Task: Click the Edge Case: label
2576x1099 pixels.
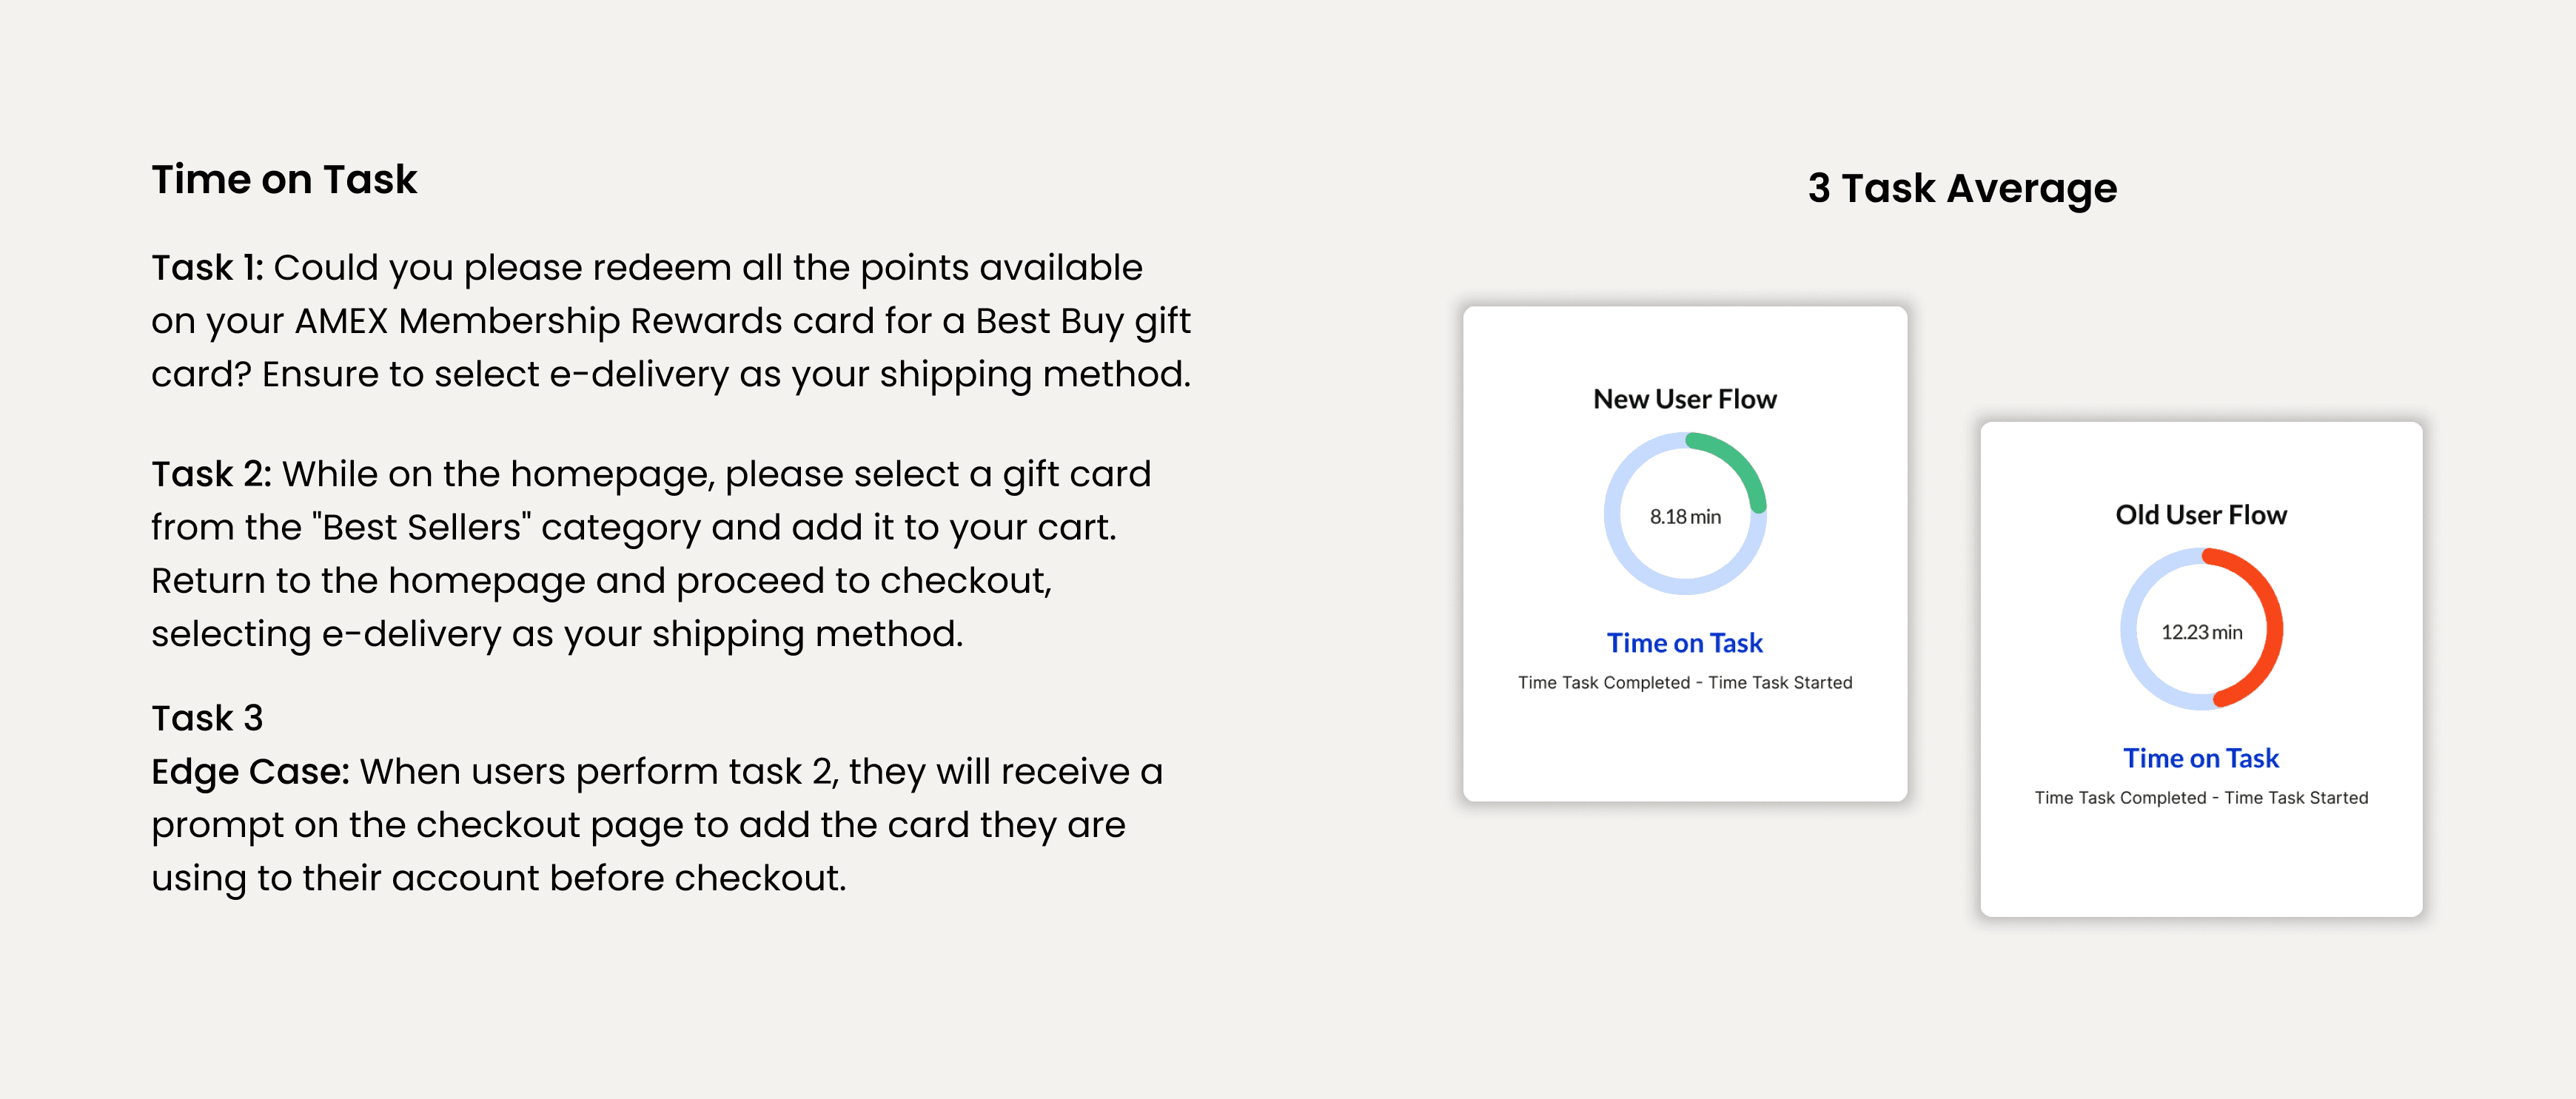Action: click(x=250, y=772)
